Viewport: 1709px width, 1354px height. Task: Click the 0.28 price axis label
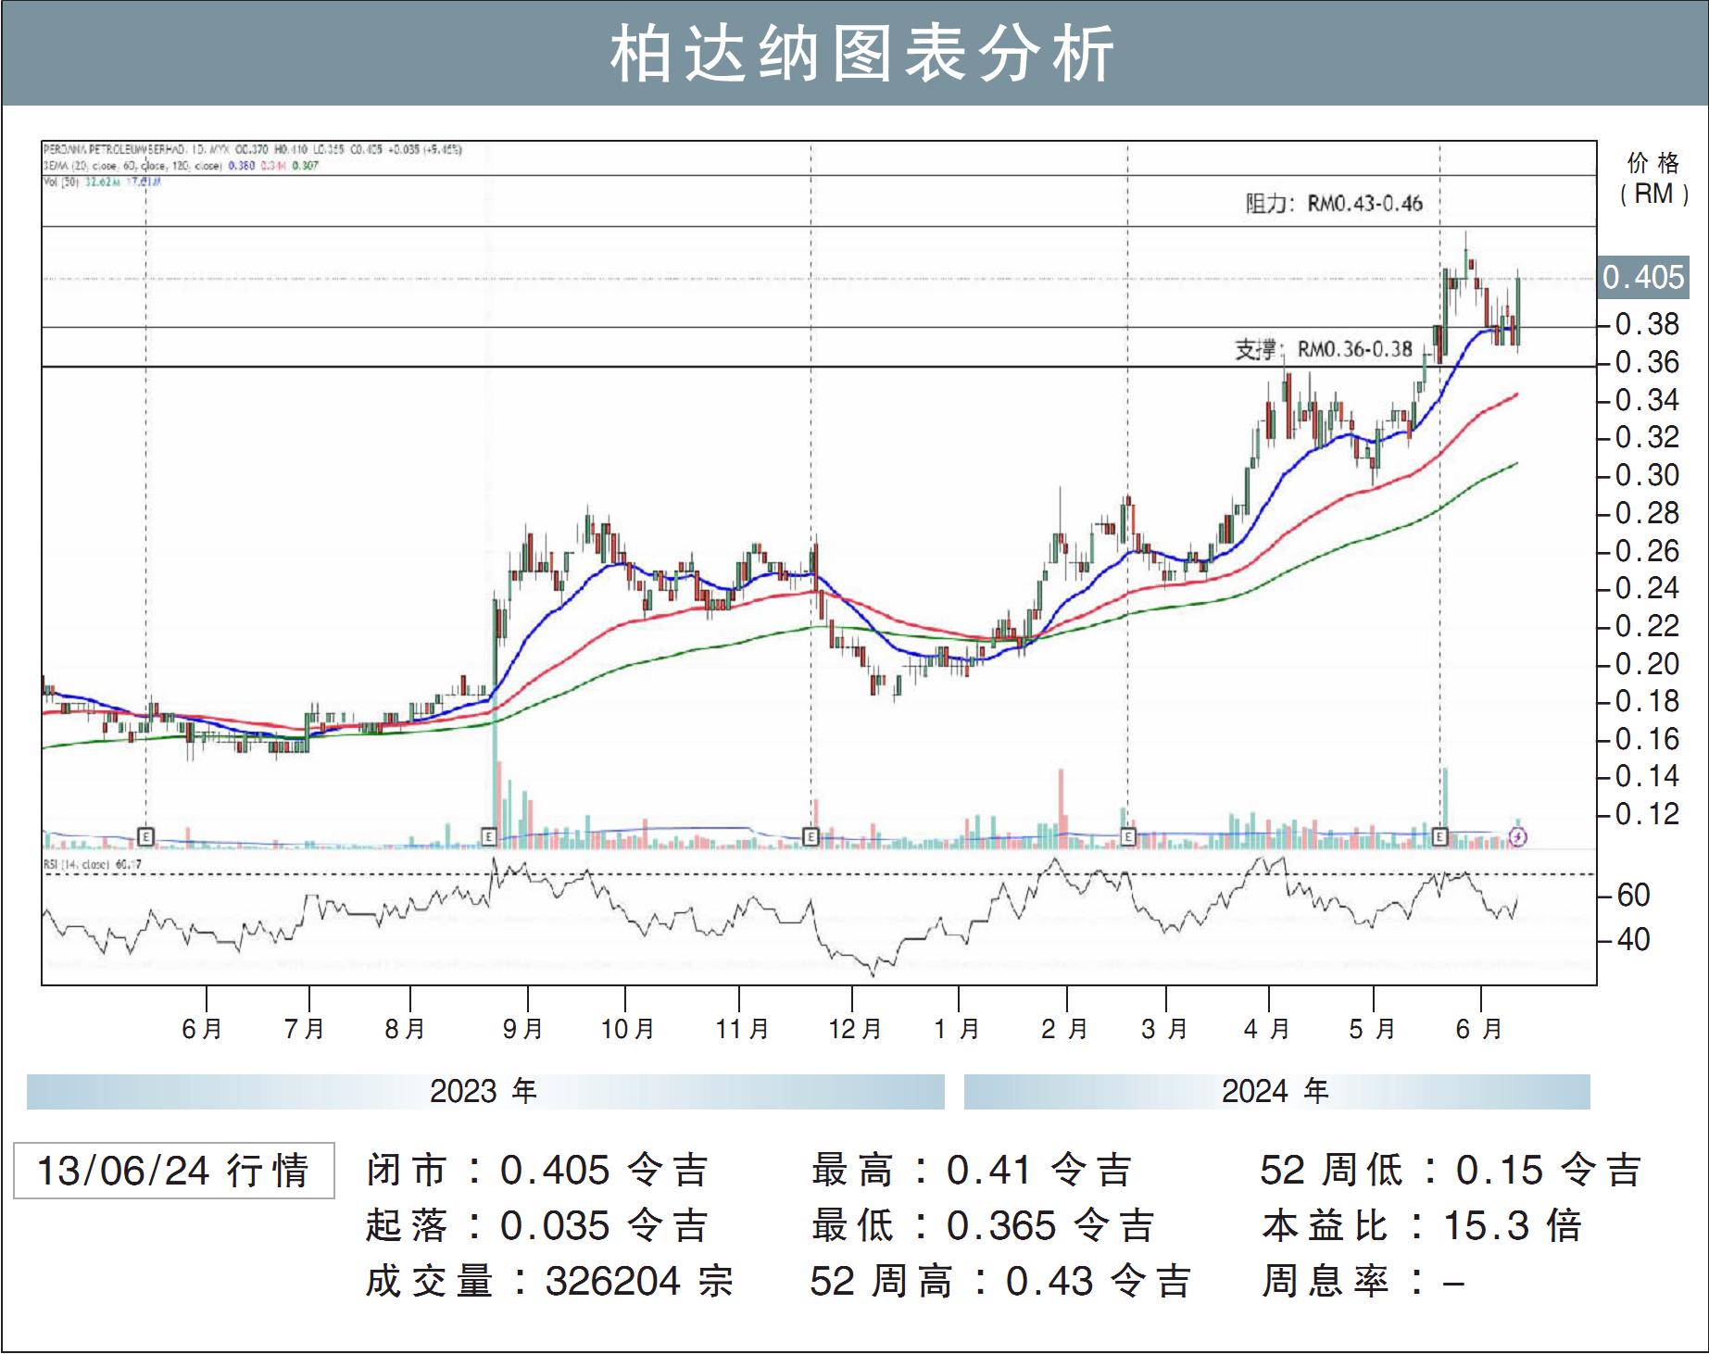[1647, 513]
